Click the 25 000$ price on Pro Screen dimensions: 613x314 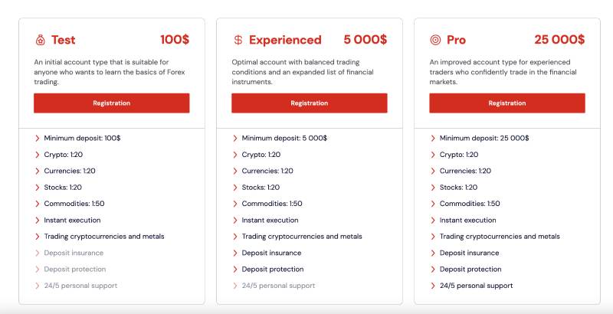(x=559, y=40)
